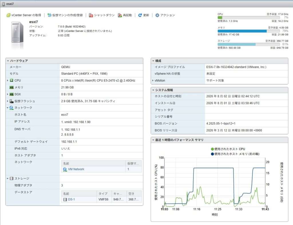Click the storage (ストレージ) section icon
The height and width of the screenshot is (225, 293).
pos(11,178)
